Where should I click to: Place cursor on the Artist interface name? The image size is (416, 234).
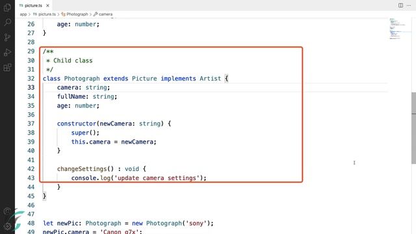(210, 79)
